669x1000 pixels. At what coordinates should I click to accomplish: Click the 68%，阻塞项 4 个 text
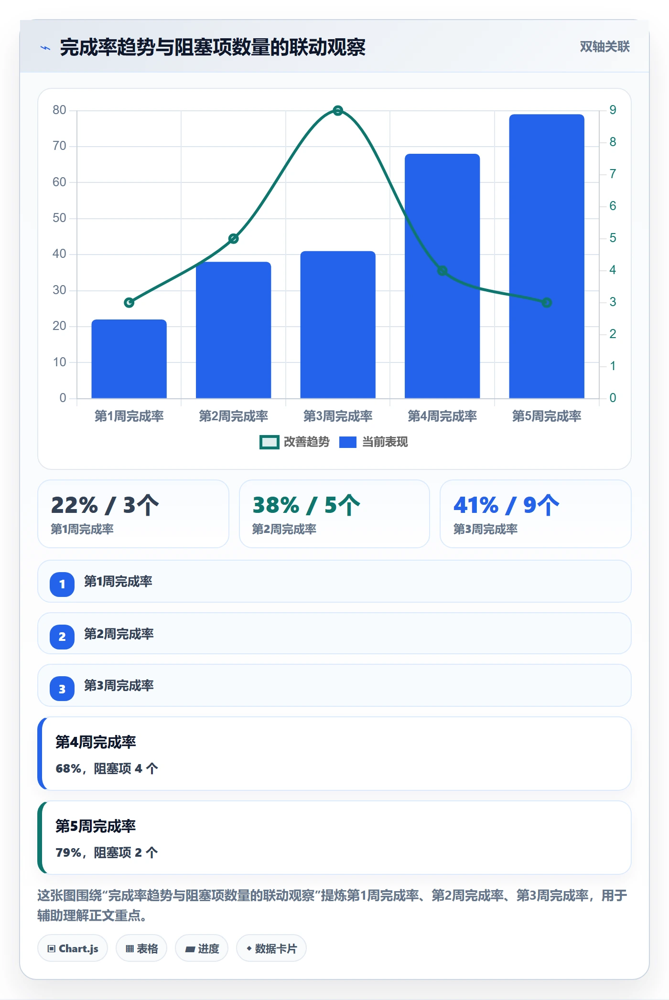pos(107,768)
